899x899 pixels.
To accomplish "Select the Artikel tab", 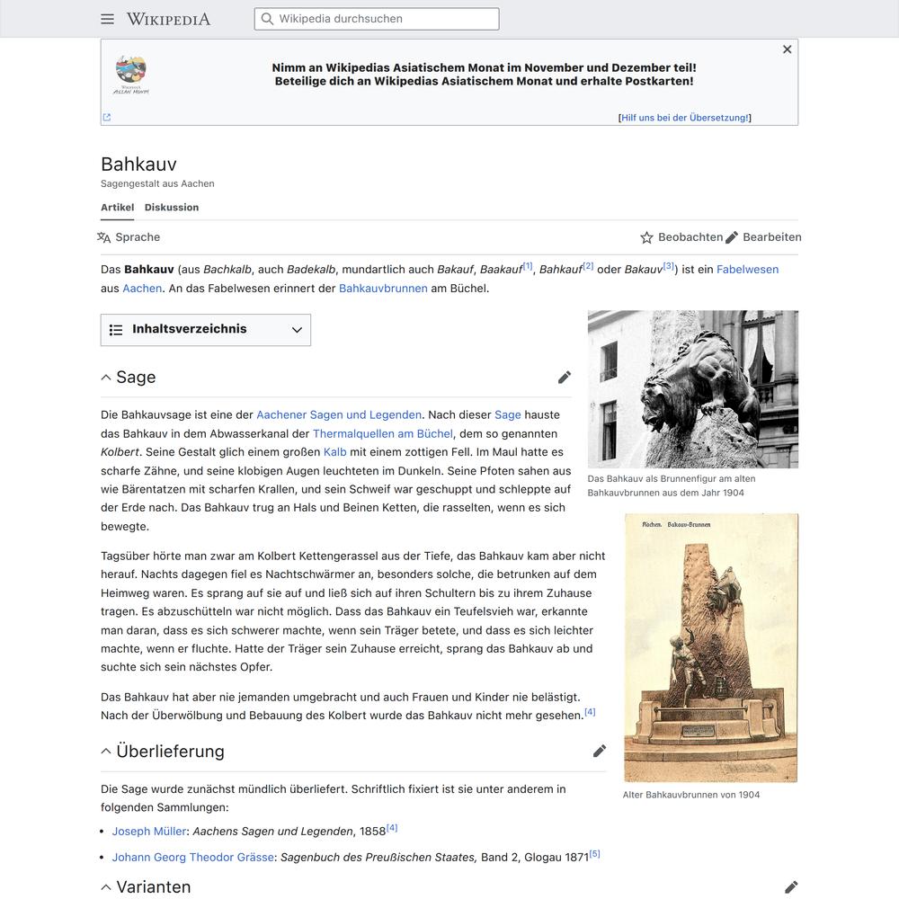I will click(x=117, y=208).
